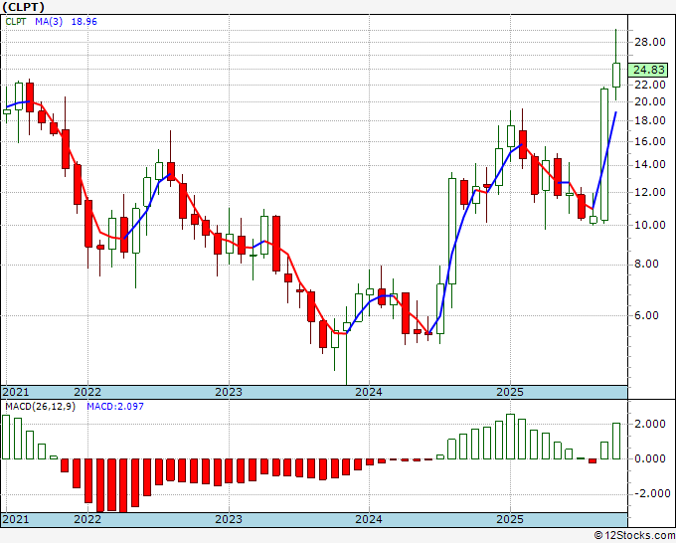676x543 pixels.
Task: Click the 8.00 price axis label
Action: click(647, 264)
